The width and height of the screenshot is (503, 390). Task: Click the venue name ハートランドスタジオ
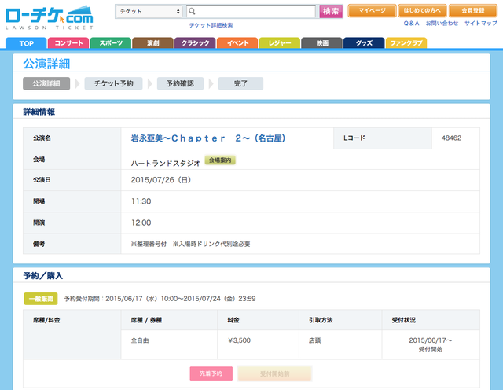[166, 164]
